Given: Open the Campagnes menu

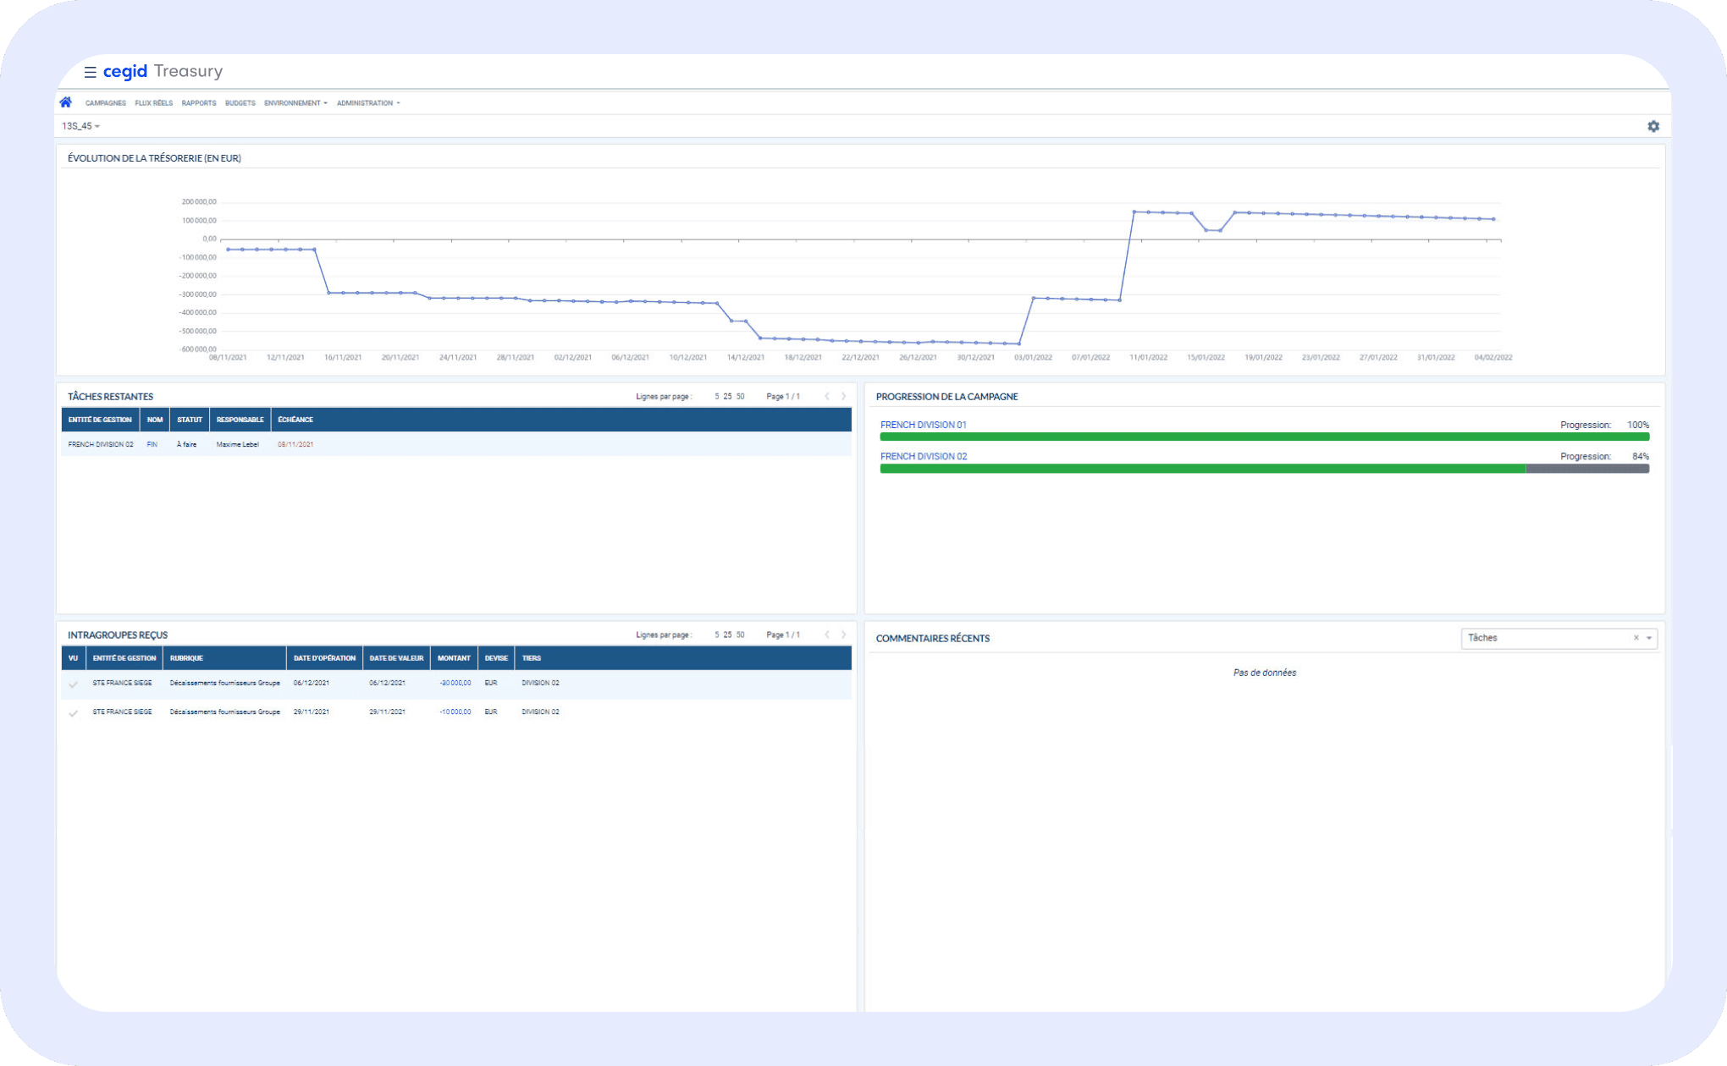Looking at the screenshot, I should (105, 103).
